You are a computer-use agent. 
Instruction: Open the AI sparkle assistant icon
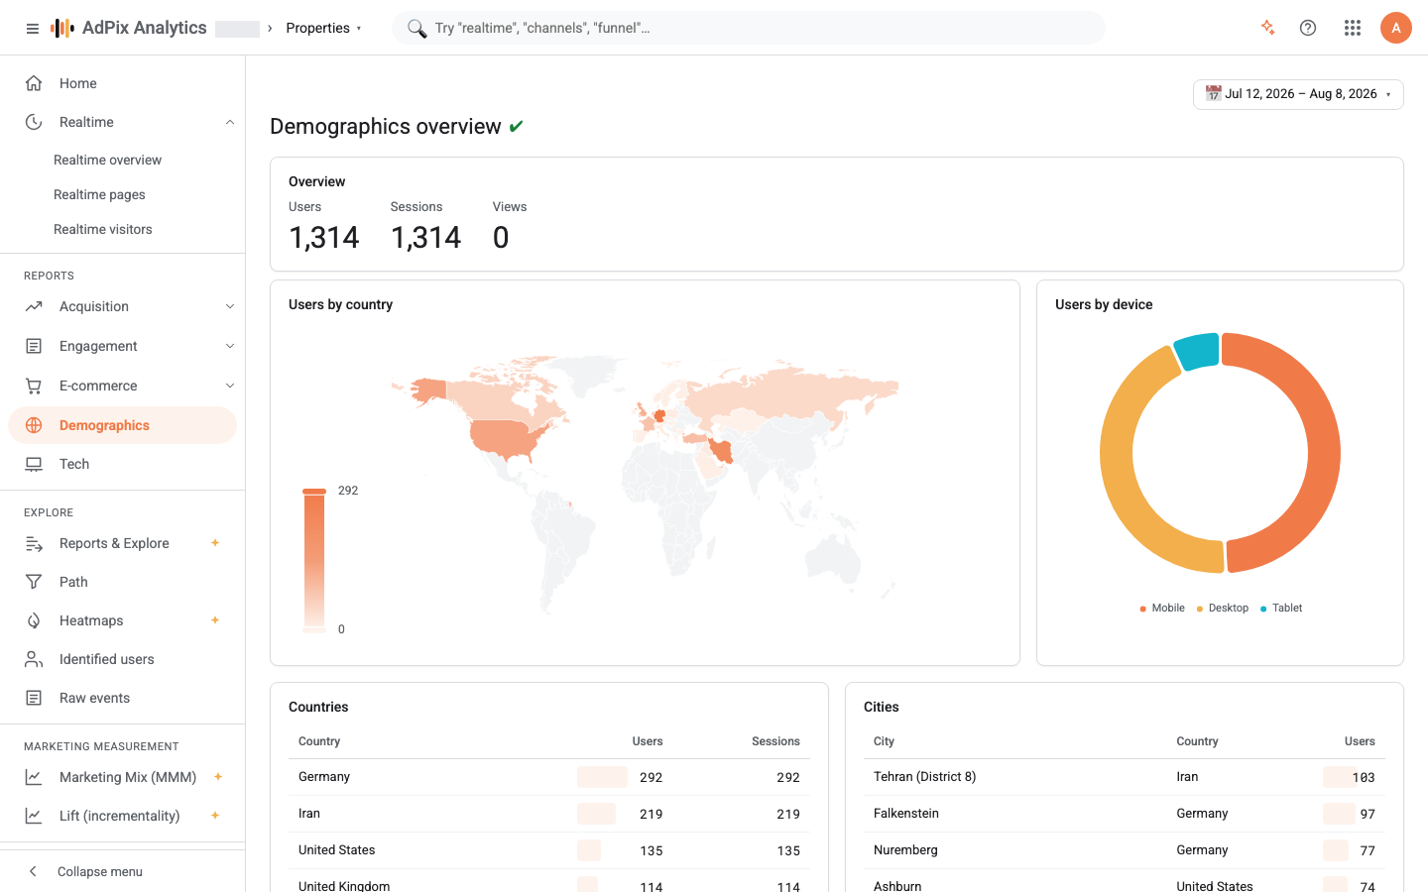tap(1267, 28)
